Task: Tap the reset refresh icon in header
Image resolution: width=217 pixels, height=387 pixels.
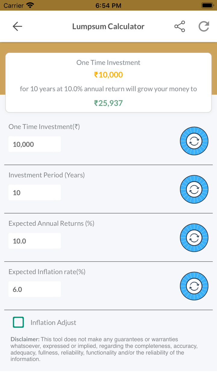Action: [x=204, y=27]
